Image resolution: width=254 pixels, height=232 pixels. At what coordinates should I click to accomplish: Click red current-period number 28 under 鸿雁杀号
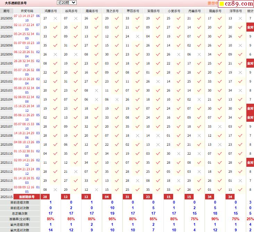45,197
